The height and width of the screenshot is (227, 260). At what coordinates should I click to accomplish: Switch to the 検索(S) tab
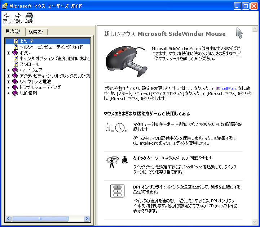tap(36, 32)
